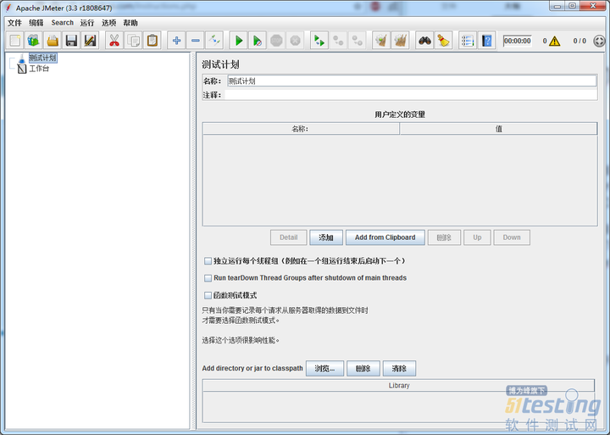The image size is (610, 435).
Task: Click the New test plan icon
Action: (14, 41)
